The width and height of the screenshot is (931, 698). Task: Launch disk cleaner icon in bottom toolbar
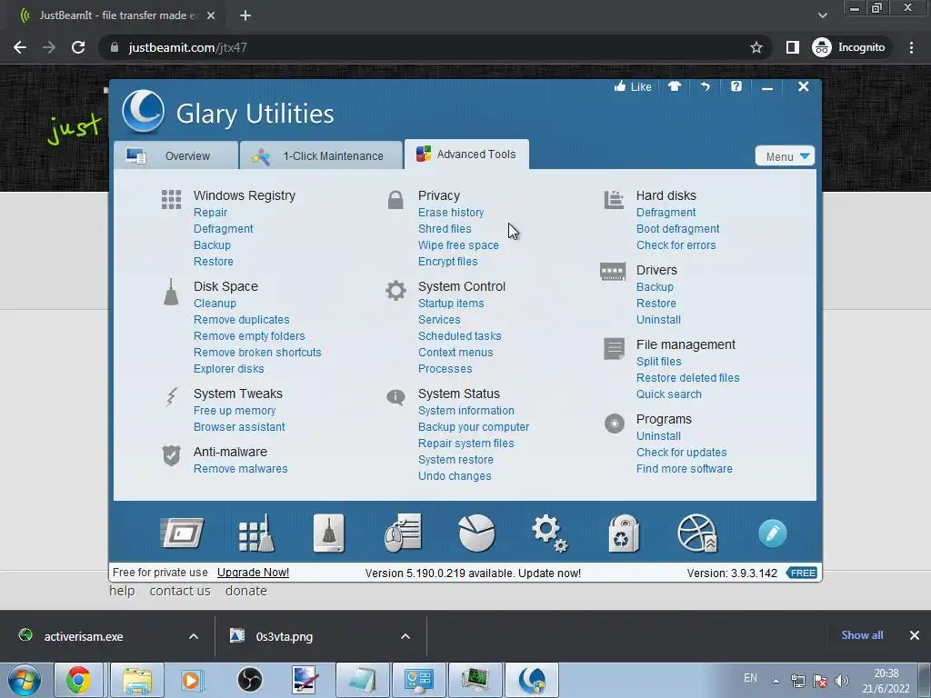click(x=329, y=533)
